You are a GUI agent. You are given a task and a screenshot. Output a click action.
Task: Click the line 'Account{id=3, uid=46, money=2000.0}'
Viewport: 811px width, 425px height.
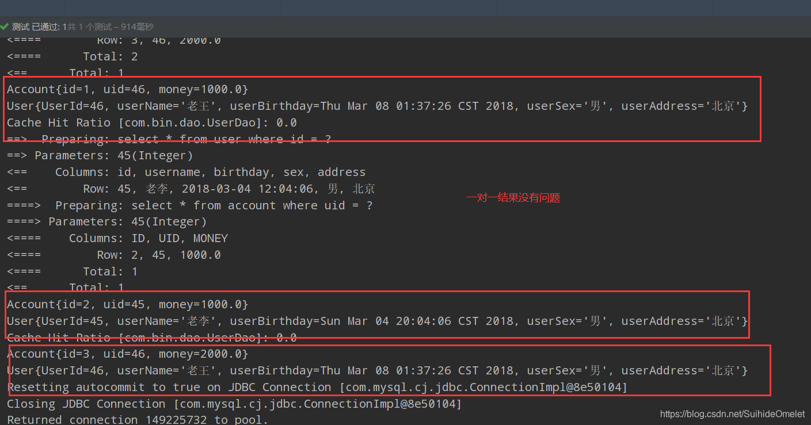127,354
